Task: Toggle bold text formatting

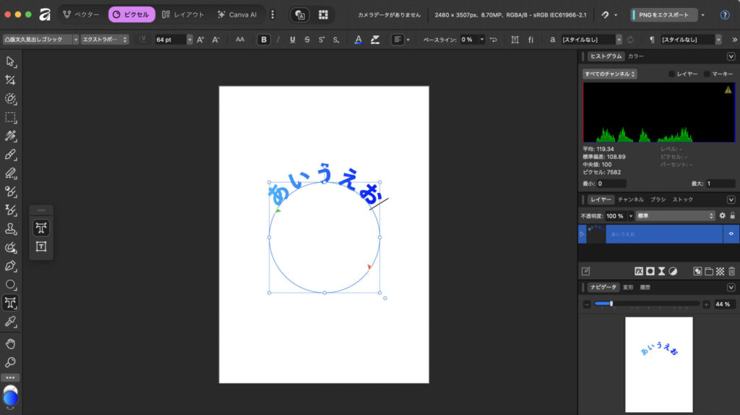Action: coord(264,40)
